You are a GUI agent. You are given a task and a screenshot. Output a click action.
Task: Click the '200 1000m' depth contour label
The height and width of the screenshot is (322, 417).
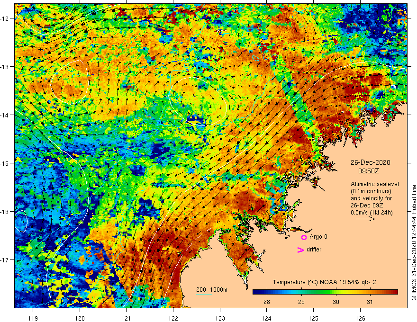point(212,290)
